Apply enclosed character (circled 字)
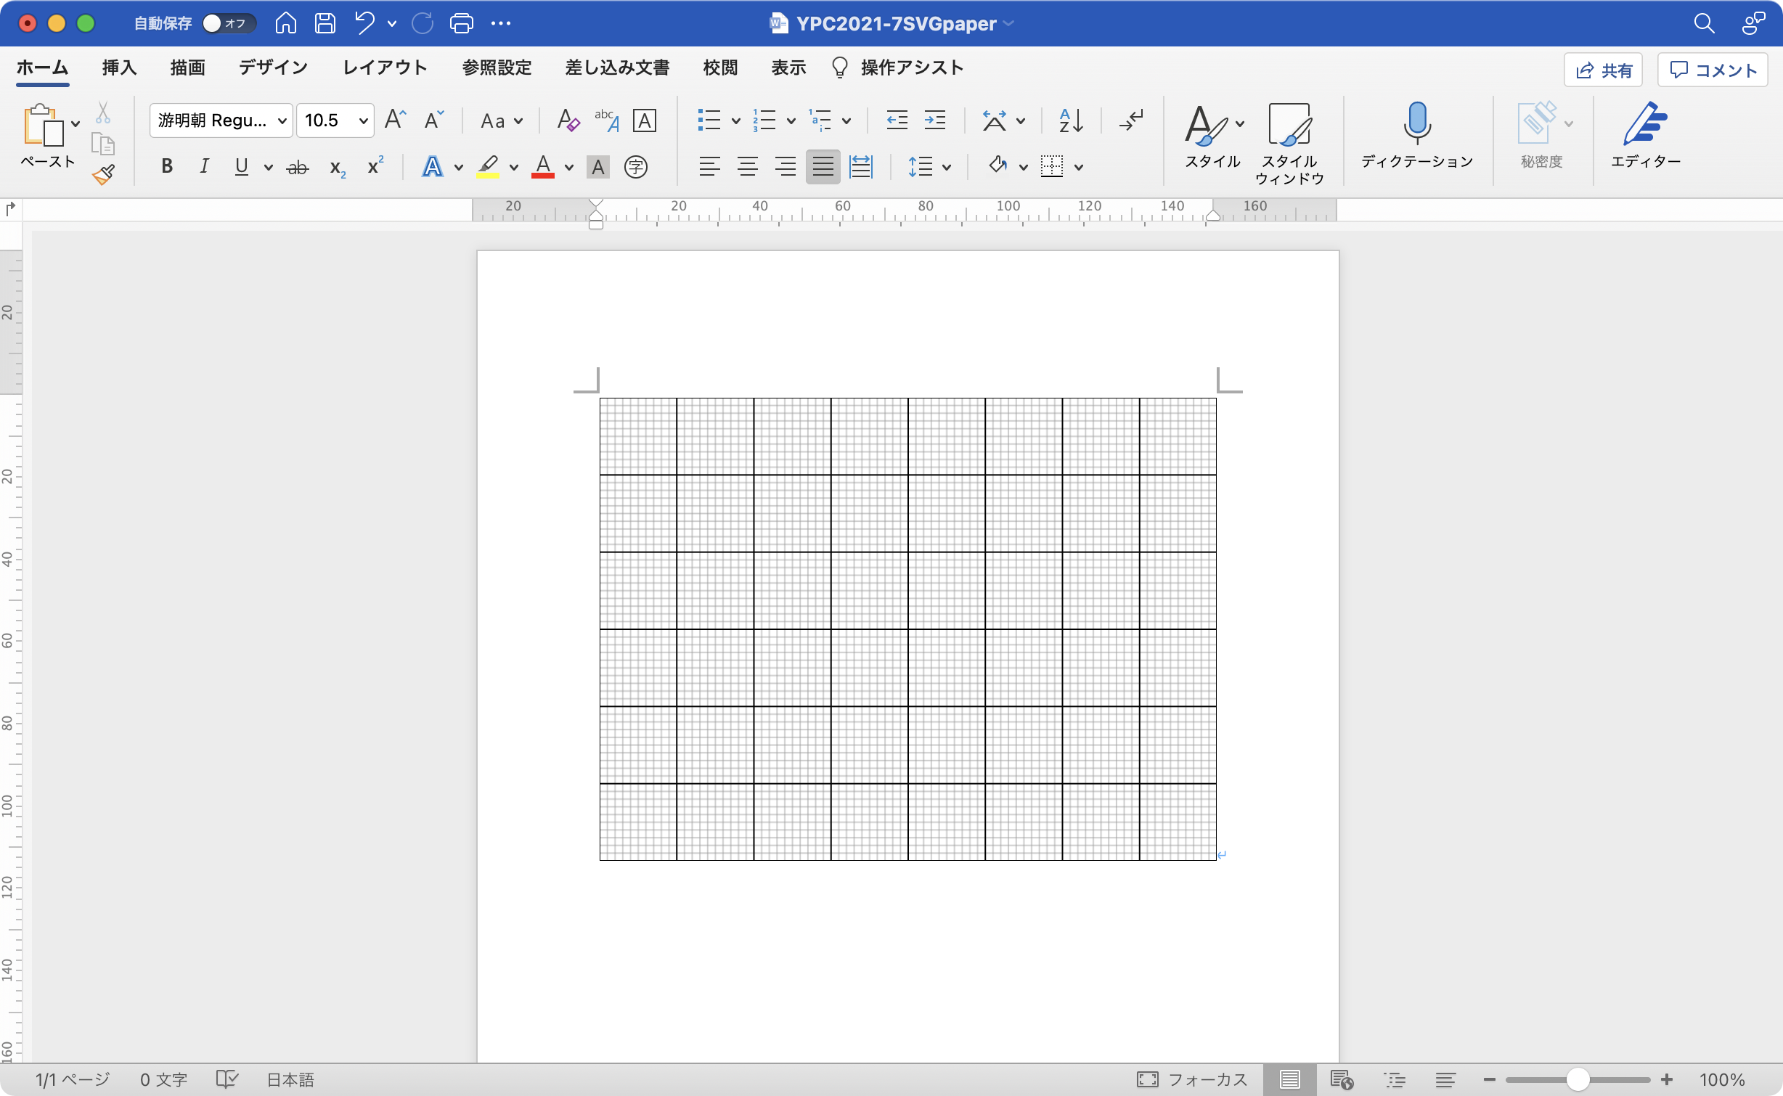Screen dimensions: 1783x1096 (x=636, y=167)
